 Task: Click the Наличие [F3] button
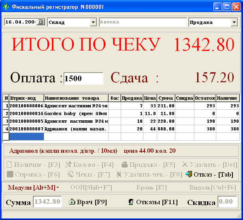pyautogui.click(x=33, y=165)
